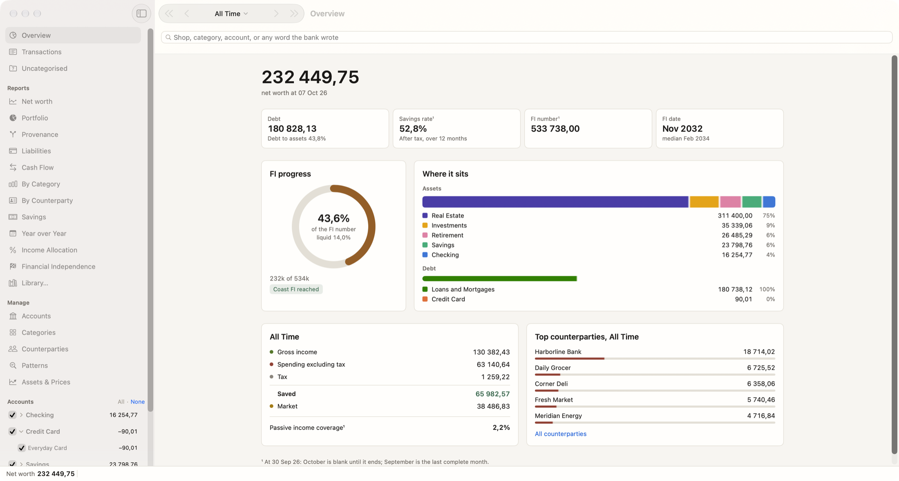Click the Uncategorised question icon

coord(13,68)
